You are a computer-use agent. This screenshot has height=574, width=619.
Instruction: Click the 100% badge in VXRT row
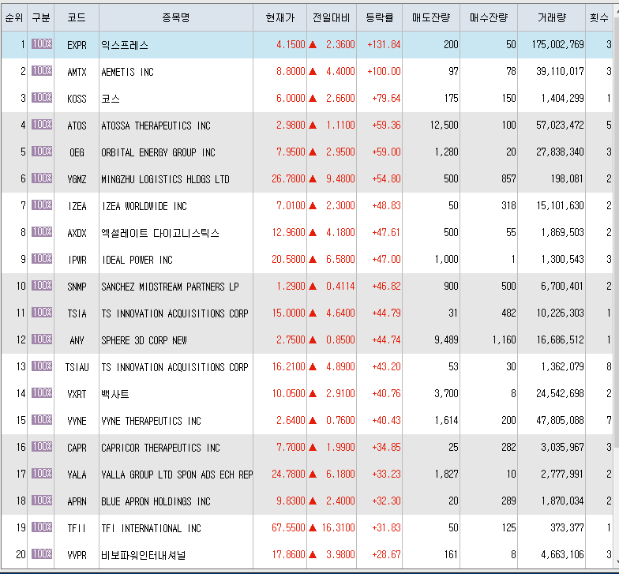pos(42,393)
